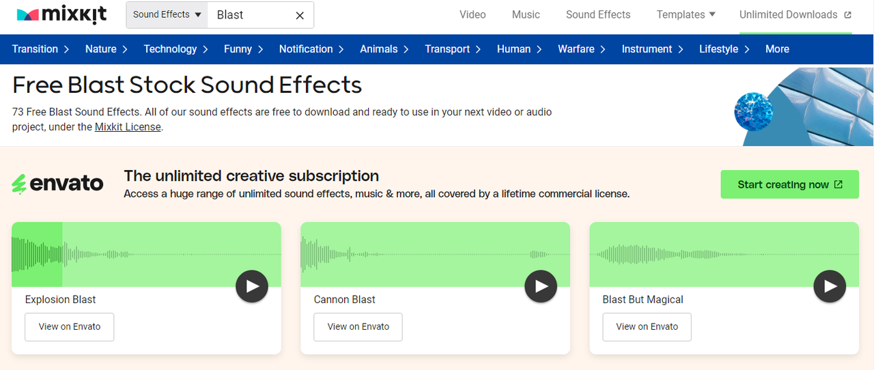Open the Sound Effects search type dropdown
Viewport: 874px width, 370px height.
point(167,15)
